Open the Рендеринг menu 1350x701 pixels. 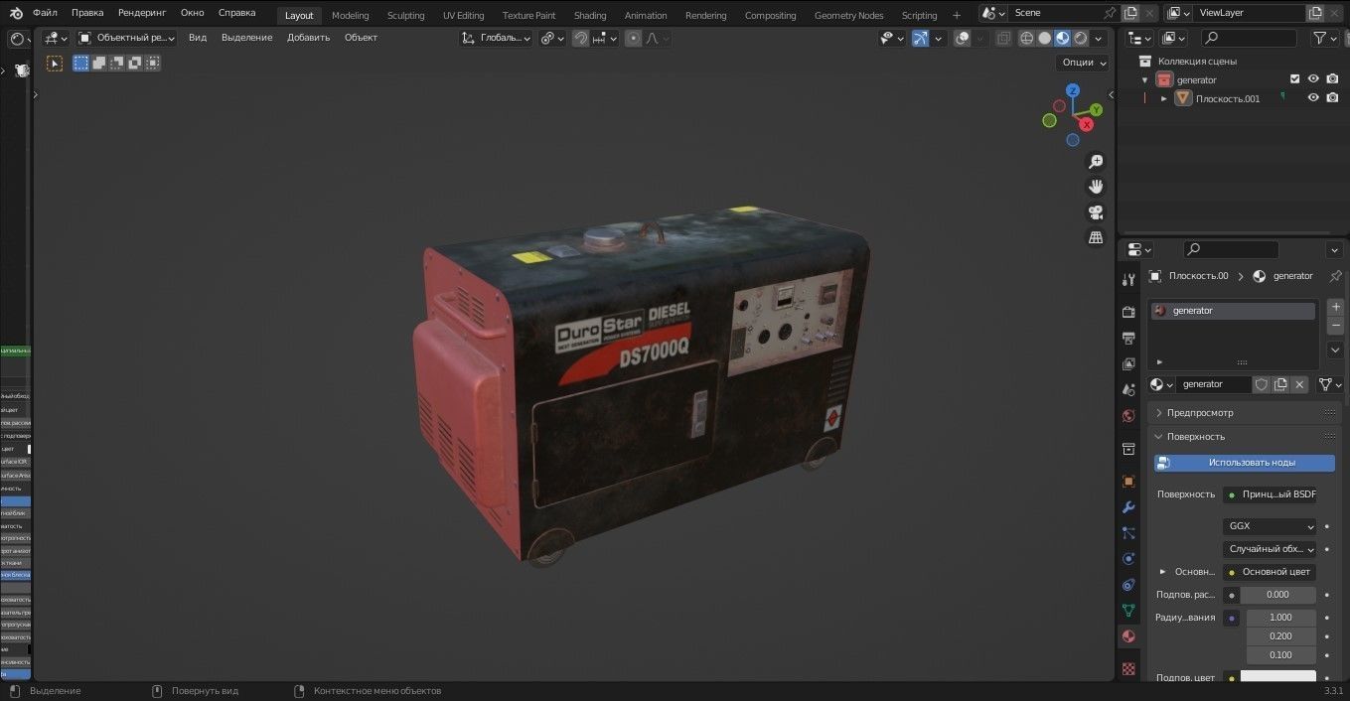click(x=142, y=13)
